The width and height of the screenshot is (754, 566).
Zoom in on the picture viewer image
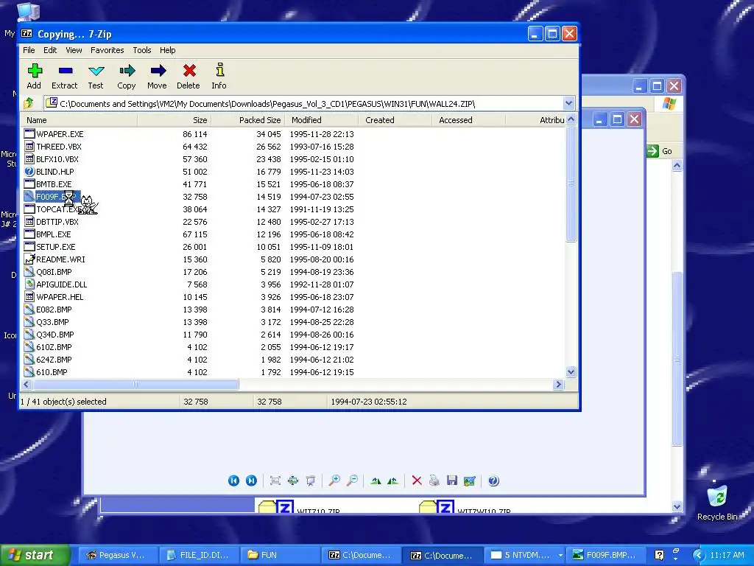tap(334, 481)
